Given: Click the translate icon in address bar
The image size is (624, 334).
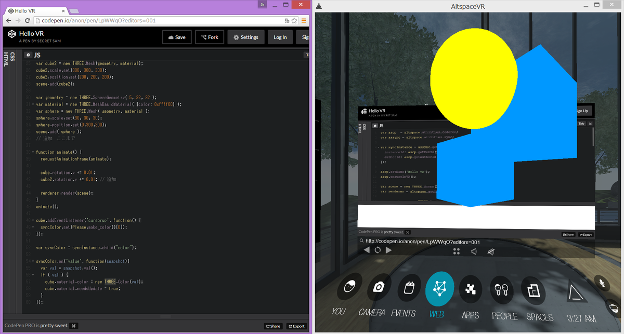Looking at the screenshot, I should click(x=287, y=20).
